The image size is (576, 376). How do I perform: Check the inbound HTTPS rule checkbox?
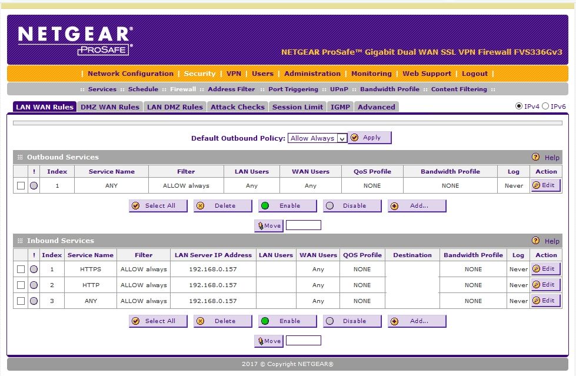(x=21, y=269)
